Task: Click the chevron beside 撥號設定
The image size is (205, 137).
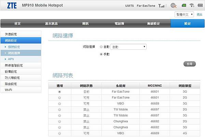Action: point(5,47)
